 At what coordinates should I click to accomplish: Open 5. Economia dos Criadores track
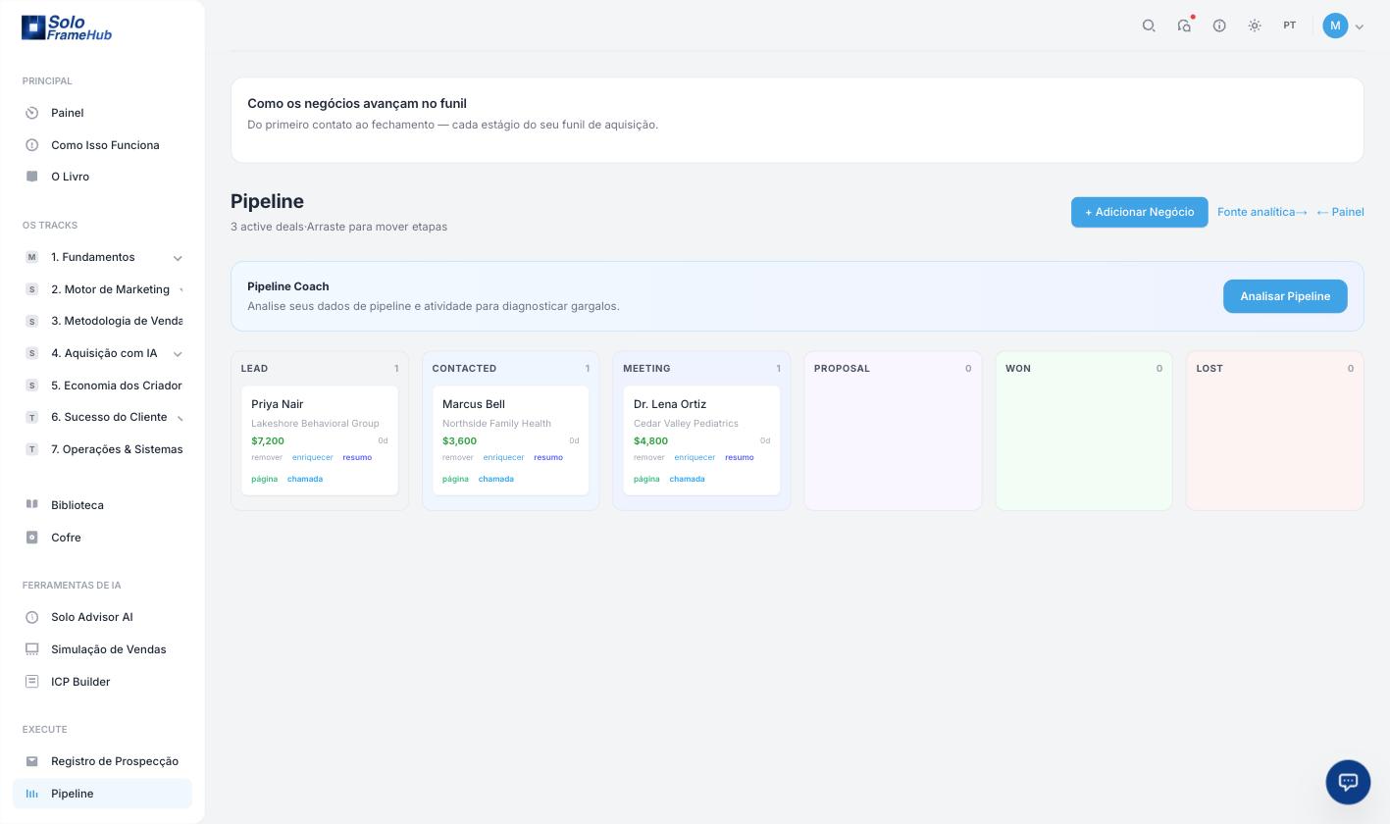click(102, 386)
